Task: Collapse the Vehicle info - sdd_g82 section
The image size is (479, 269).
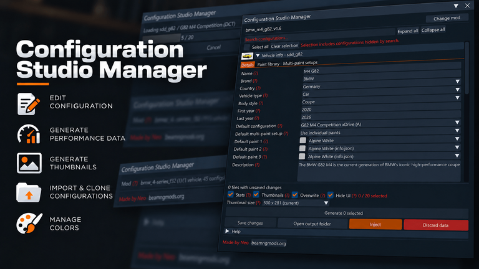Action: pos(258,55)
